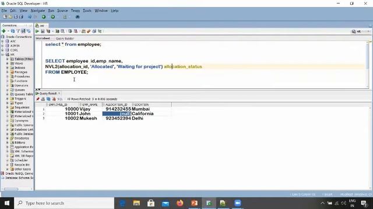Open PowerPoint from the taskbar
This screenshot has width=373, height=209.
(194, 203)
